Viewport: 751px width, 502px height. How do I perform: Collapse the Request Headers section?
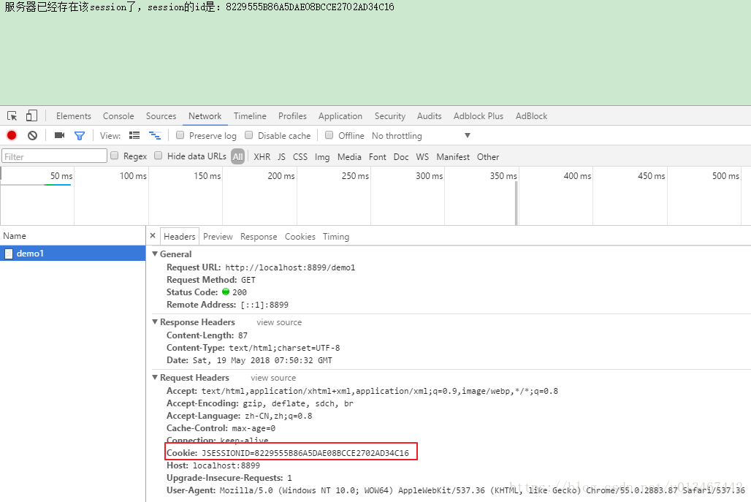pyautogui.click(x=155, y=378)
